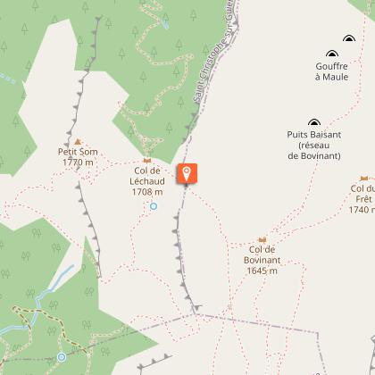Click the Col du Frêt 1740 m label
Screen dimensions: 375x375
pyautogui.click(x=362, y=199)
